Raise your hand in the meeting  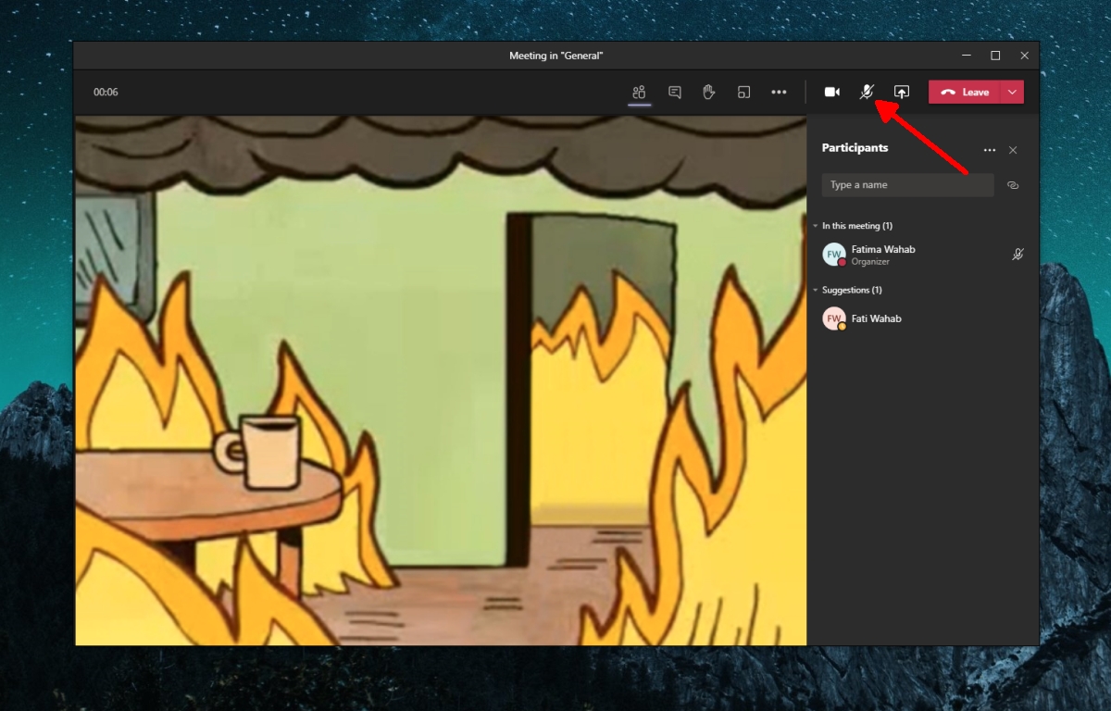click(709, 93)
